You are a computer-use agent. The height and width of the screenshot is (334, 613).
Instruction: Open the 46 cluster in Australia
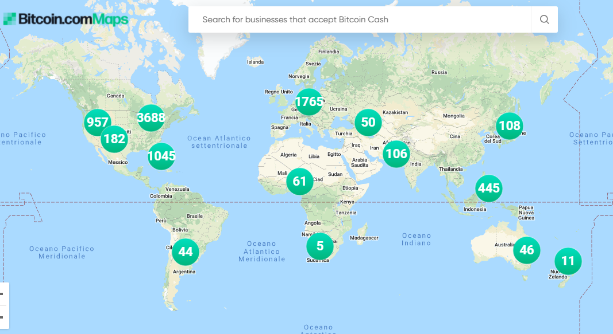527,250
